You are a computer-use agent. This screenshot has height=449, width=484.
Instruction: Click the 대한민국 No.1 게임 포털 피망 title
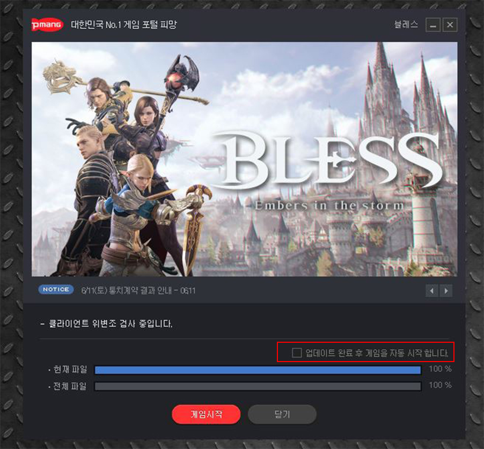click(x=124, y=25)
